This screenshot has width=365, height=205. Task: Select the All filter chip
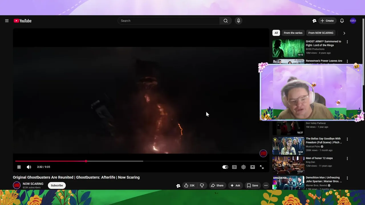tap(276, 33)
